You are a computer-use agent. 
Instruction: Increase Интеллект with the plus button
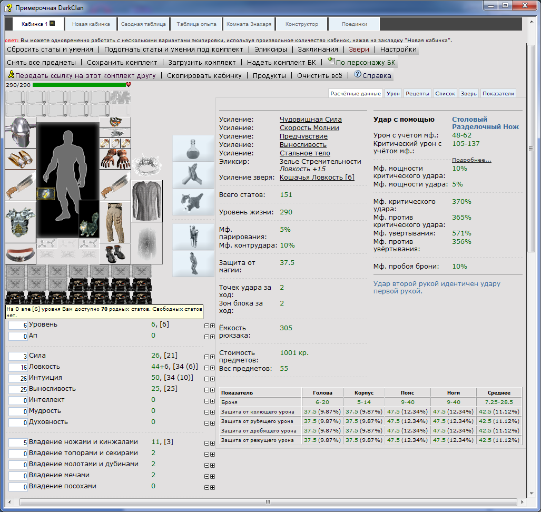coord(212,401)
